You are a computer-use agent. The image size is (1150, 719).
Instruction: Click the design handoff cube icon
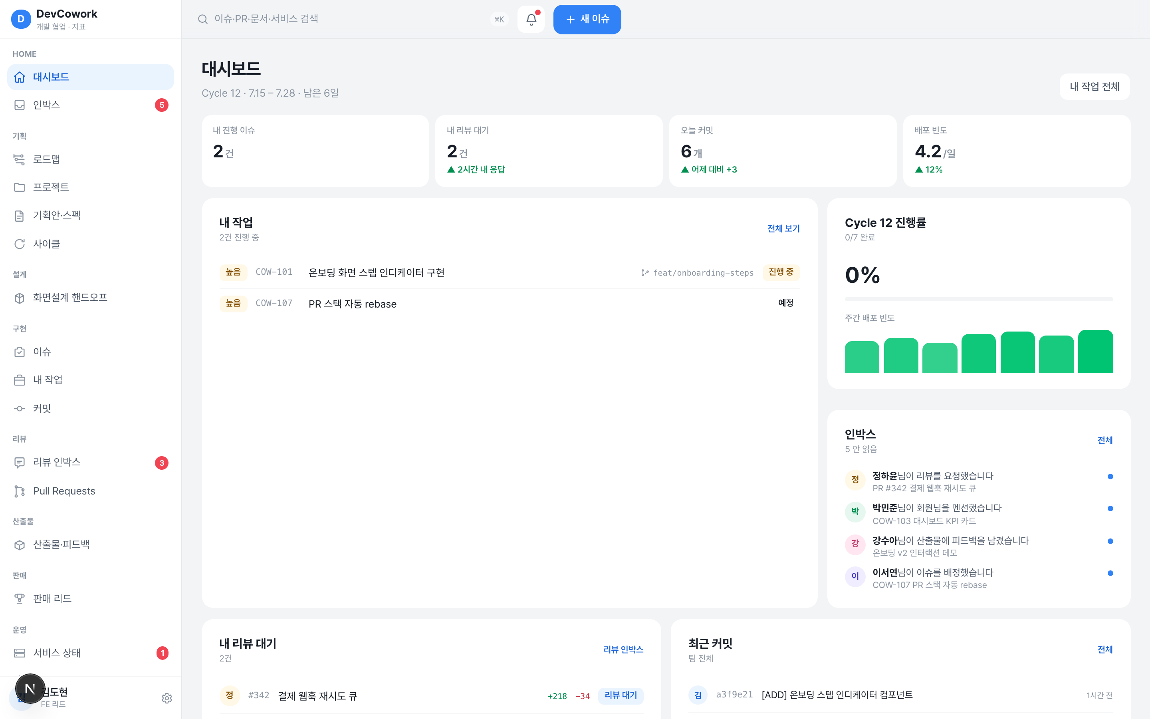[x=20, y=298]
